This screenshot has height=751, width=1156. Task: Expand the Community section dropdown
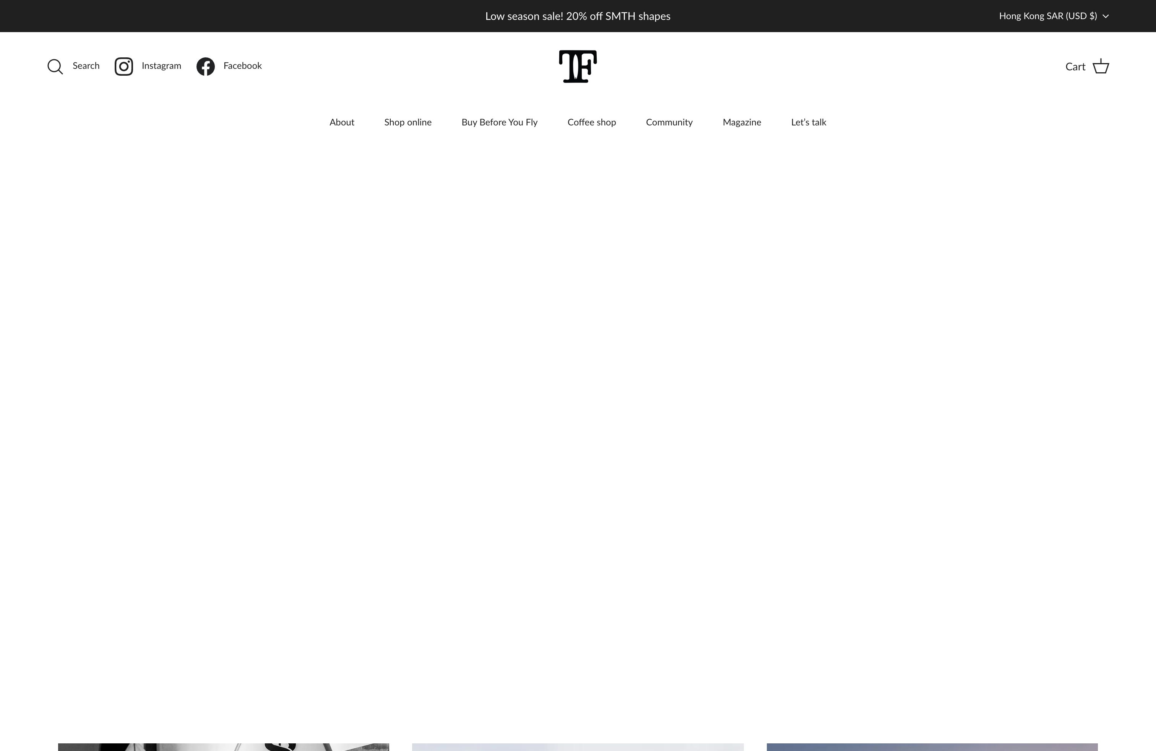click(x=668, y=121)
